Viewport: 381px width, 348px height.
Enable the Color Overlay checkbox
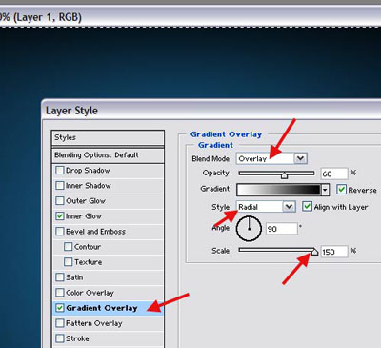pyautogui.click(x=60, y=293)
